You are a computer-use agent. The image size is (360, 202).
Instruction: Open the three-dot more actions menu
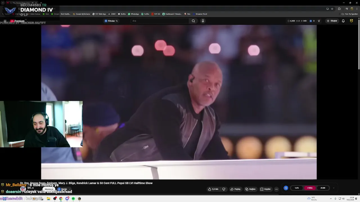pyautogui.click(x=276, y=189)
